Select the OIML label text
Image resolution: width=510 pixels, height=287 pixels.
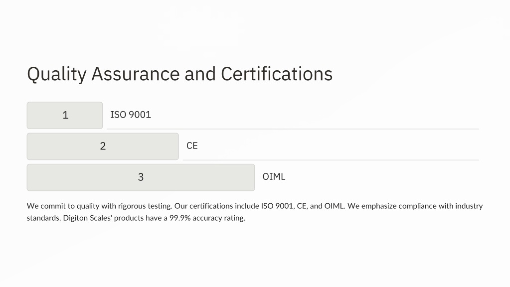274,177
